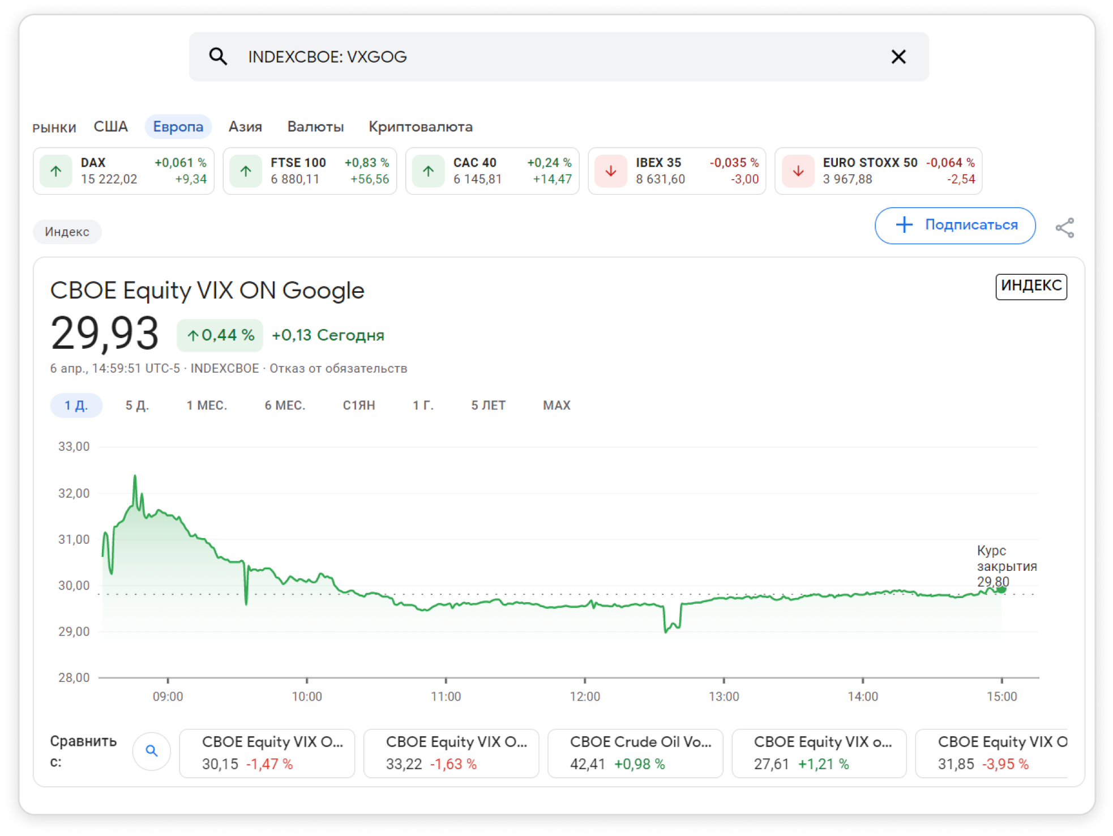Open compare search magnifier button
The height and width of the screenshot is (836, 1113).
(151, 751)
